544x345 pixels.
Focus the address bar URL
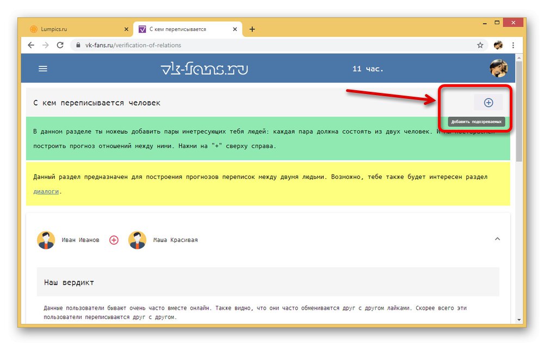point(133,45)
